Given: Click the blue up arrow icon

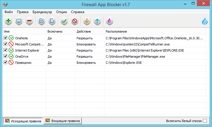Looking at the screenshot, I should [x=97, y=21].
